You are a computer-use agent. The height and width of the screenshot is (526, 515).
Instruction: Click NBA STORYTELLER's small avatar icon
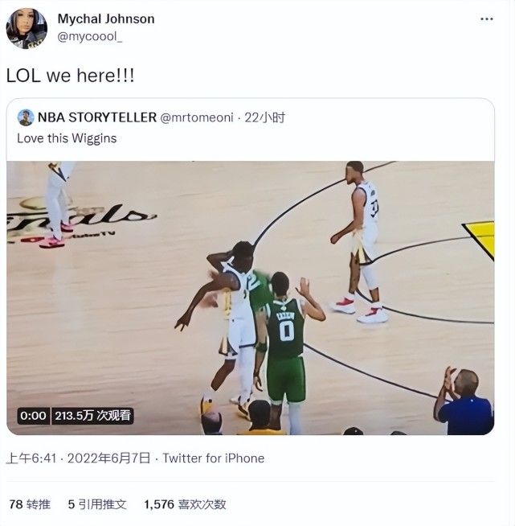click(x=26, y=117)
